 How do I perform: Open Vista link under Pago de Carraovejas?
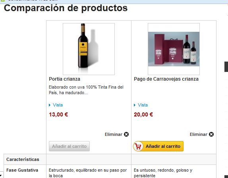coord(143,105)
